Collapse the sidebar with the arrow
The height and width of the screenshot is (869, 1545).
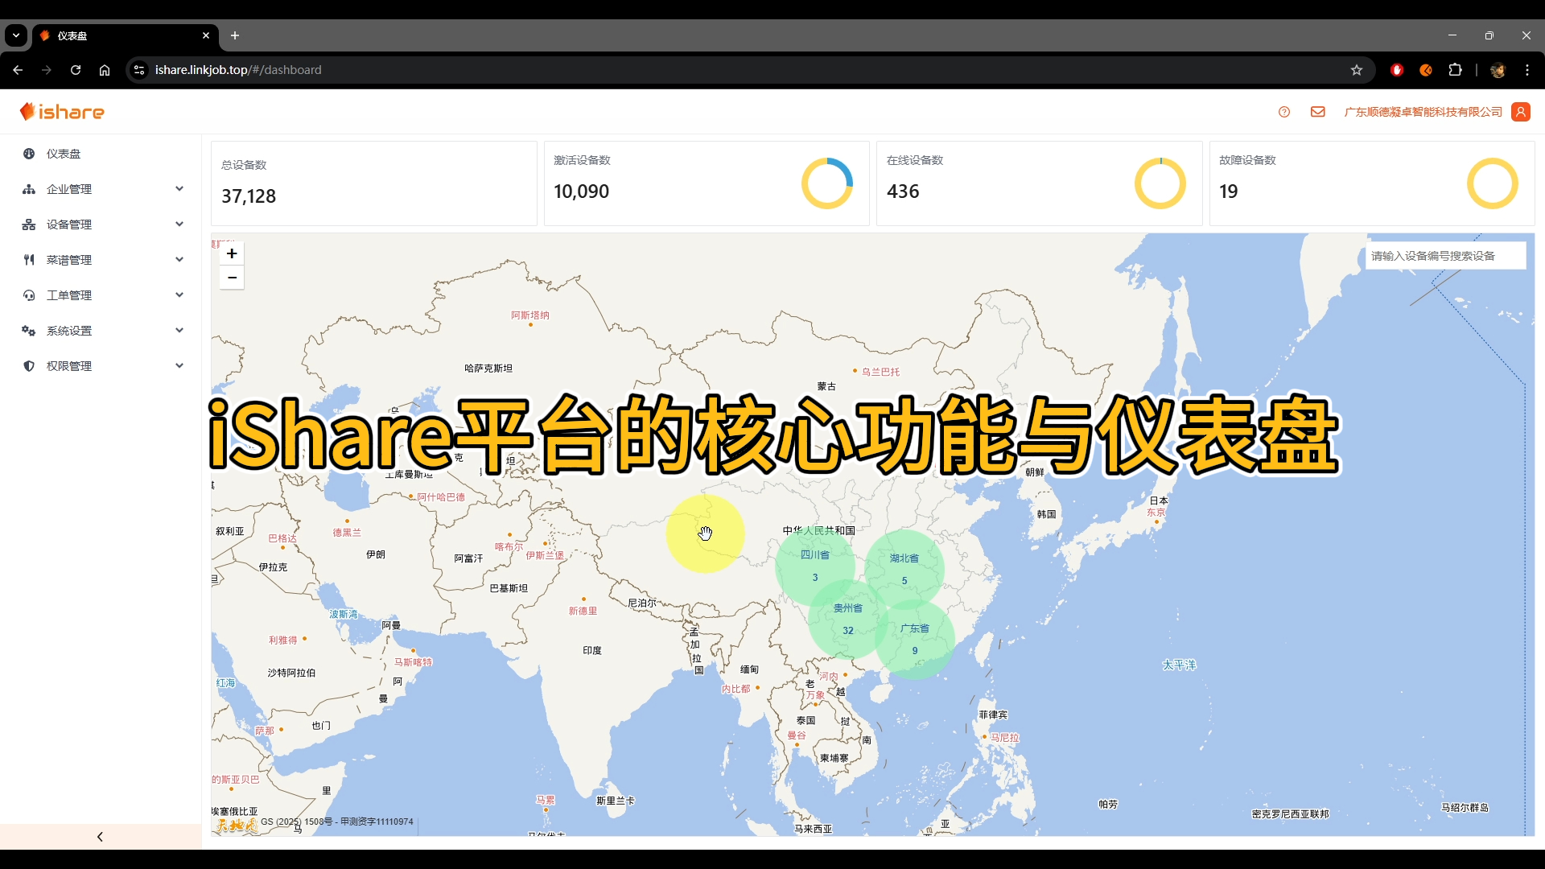pyautogui.click(x=99, y=836)
